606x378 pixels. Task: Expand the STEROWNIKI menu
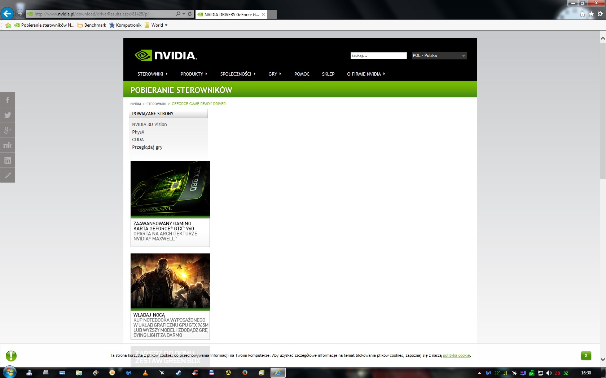(152, 74)
